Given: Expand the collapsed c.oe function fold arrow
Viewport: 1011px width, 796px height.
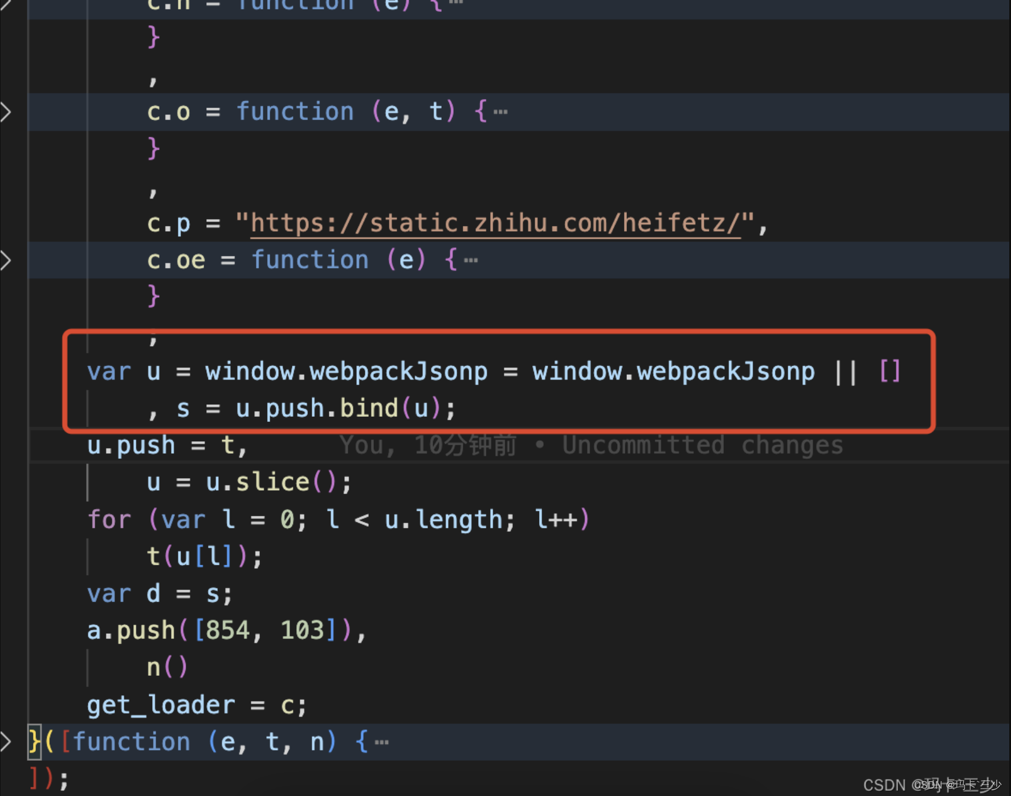Looking at the screenshot, I should click(7, 260).
